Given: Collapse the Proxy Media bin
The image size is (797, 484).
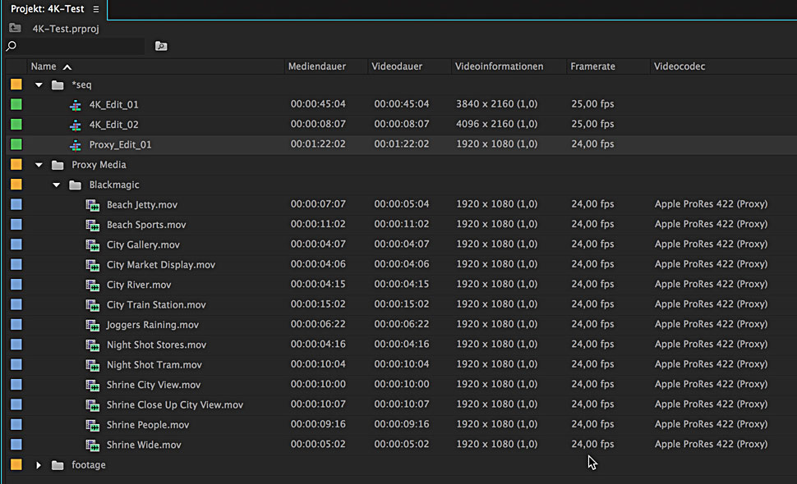Looking at the screenshot, I should pos(39,165).
